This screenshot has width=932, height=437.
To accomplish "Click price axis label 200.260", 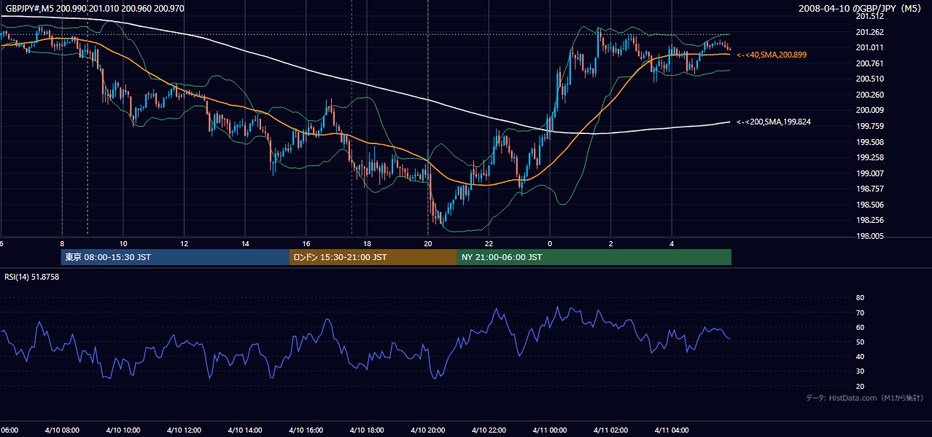I will coord(869,95).
